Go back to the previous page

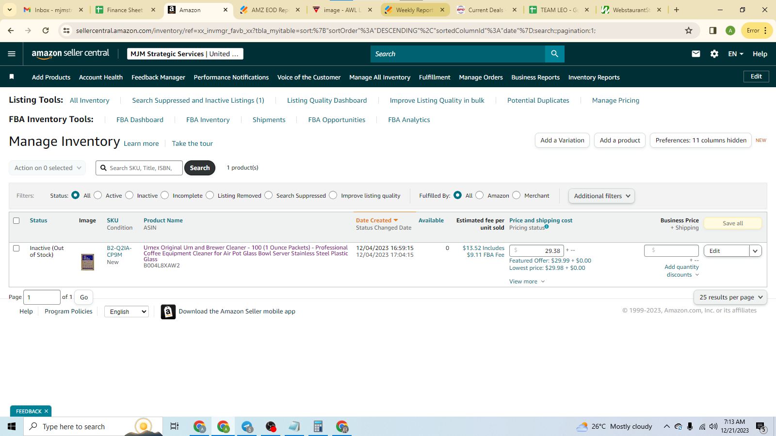(x=11, y=31)
